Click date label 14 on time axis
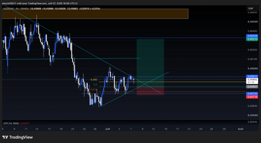261x143 pixels. click(37, 129)
